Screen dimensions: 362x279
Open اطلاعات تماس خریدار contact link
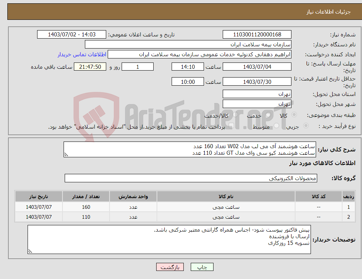[x=82, y=54]
